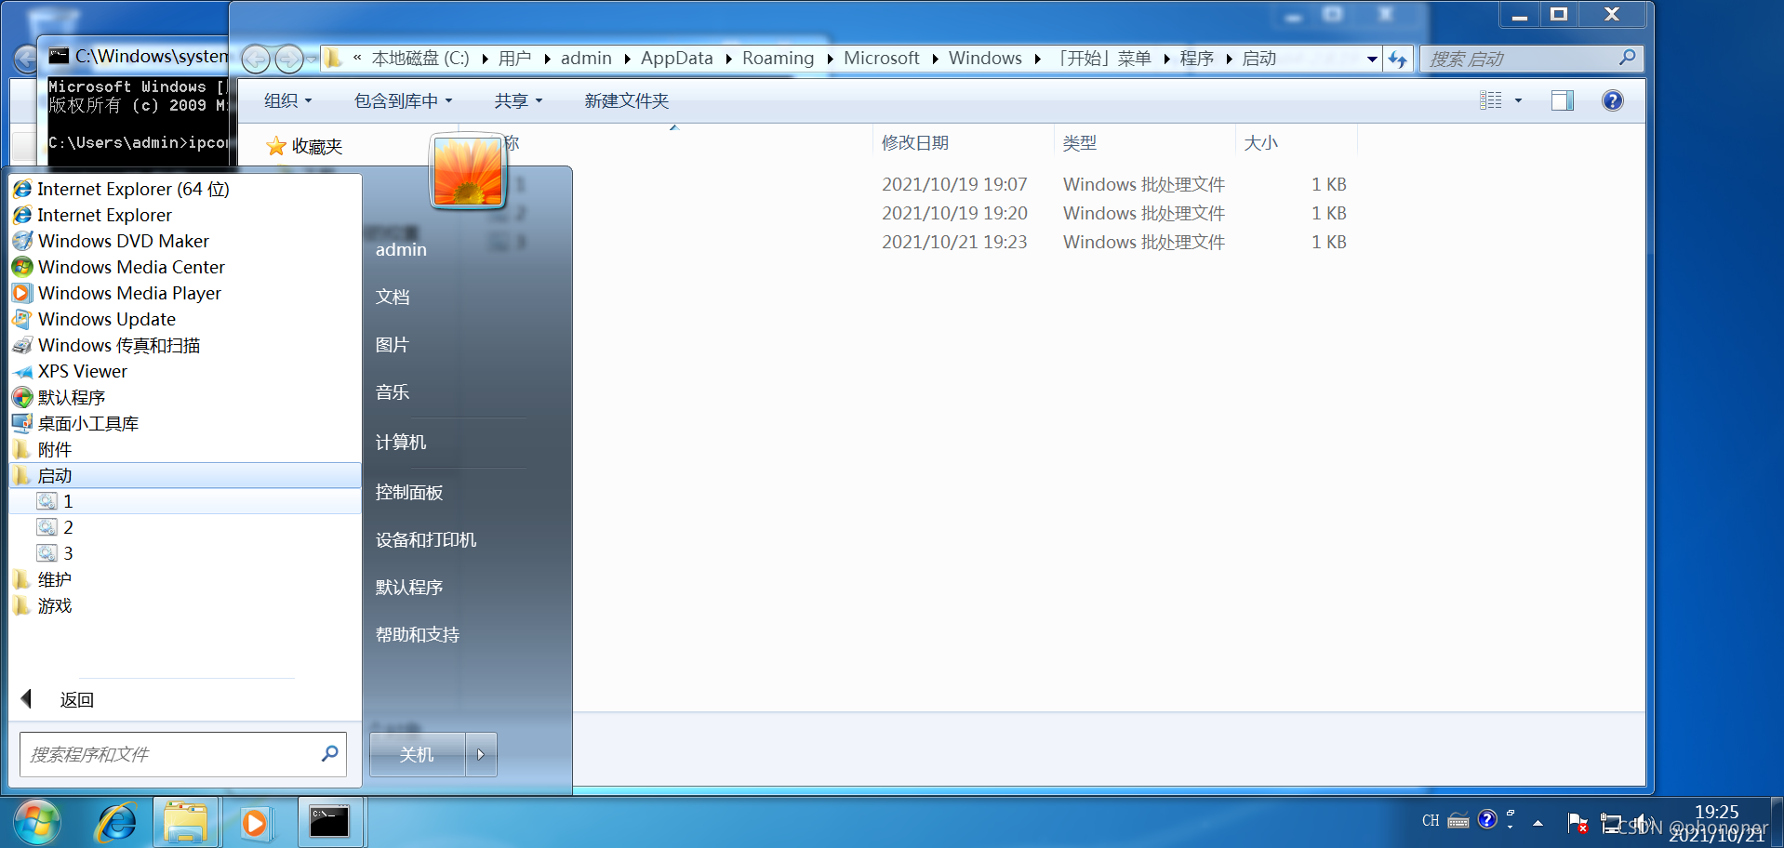Refresh the folder with the refresh button
The height and width of the screenshot is (848, 1784).
click(1398, 59)
